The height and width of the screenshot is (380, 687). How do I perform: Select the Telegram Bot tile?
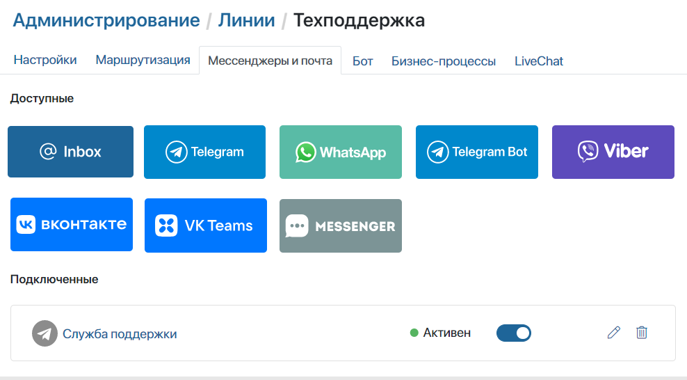[477, 152]
